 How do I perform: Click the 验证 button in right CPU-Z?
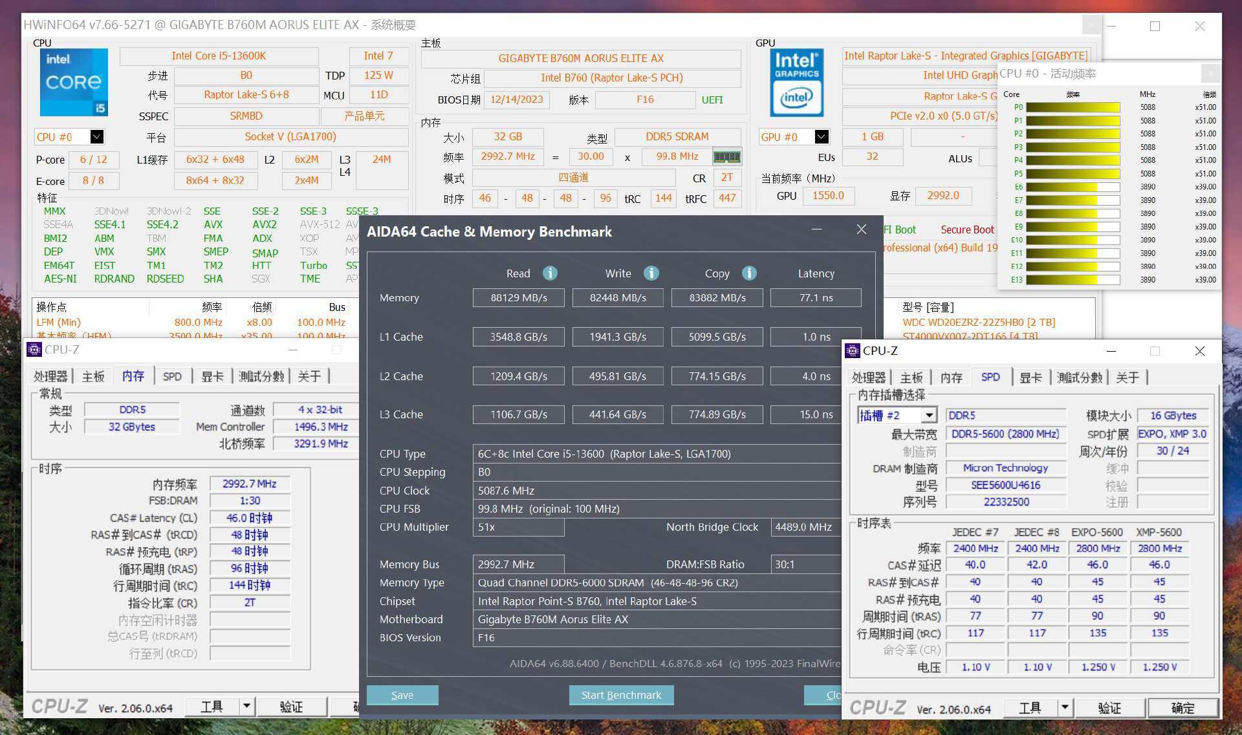(x=1109, y=708)
